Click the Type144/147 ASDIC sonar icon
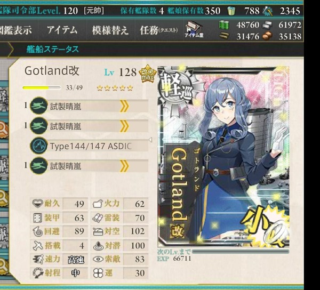 39,146
